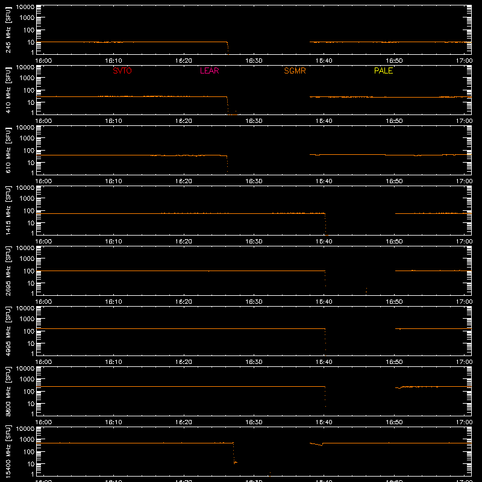Select the '610 MHz [SFU]' axis title

8,151
